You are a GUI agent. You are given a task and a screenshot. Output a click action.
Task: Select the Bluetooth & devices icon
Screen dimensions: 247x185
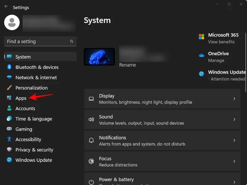coord(9,67)
